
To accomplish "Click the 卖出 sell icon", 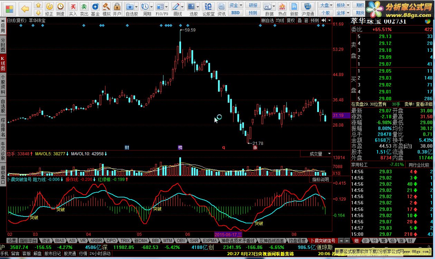I will pyautogui.click(x=84, y=9).
